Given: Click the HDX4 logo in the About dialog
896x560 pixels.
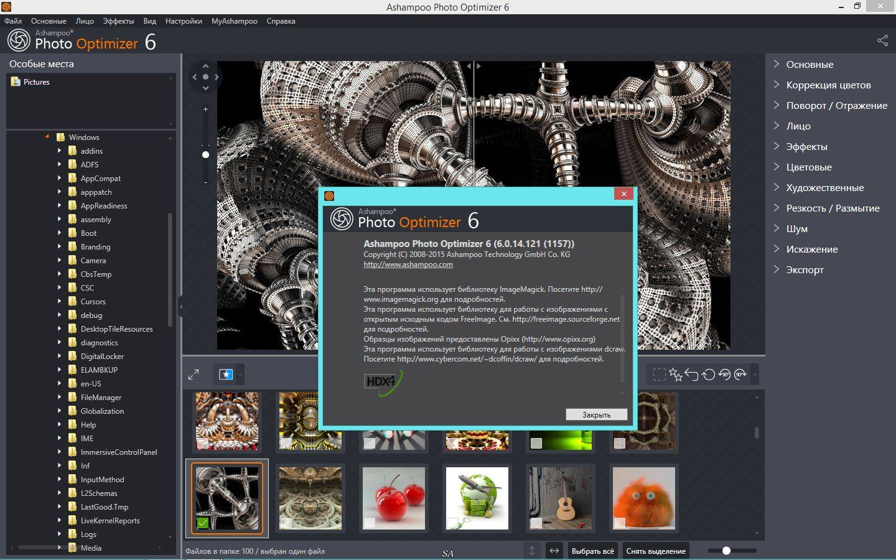Looking at the screenshot, I should 383,381.
